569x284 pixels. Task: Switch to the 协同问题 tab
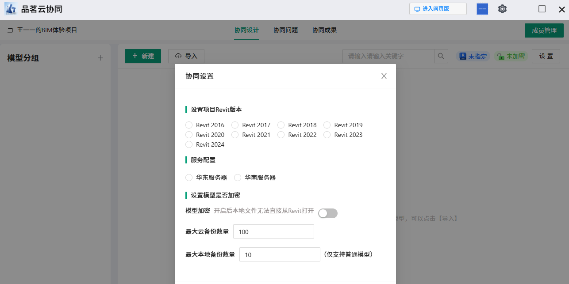pyautogui.click(x=285, y=30)
